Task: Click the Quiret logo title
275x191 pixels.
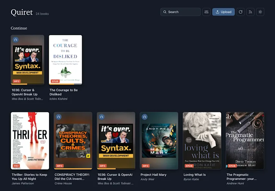Action: pyautogui.click(x=22, y=12)
